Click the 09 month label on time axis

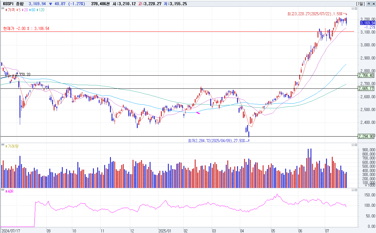(x=49, y=231)
